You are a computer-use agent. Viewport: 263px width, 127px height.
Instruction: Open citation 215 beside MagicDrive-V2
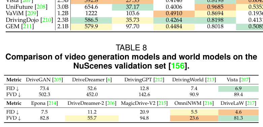[x=162, y=103]
